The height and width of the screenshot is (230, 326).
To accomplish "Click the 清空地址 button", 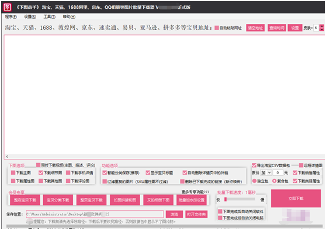I will pos(255,28).
